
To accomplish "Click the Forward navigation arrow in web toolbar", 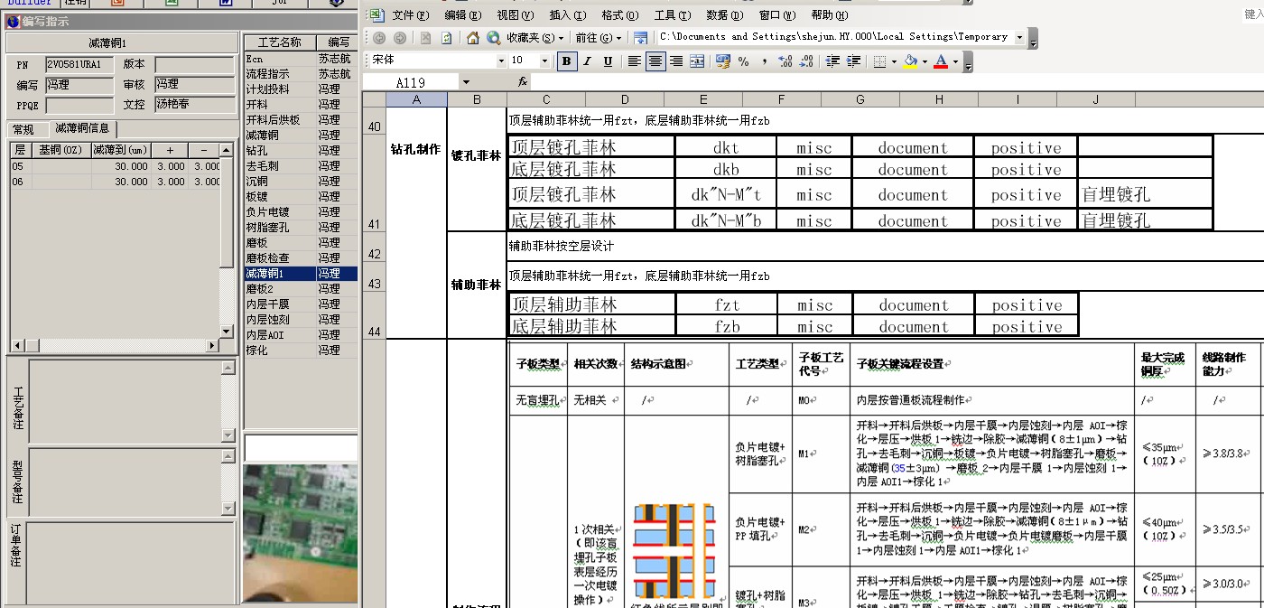I will 399,38.
